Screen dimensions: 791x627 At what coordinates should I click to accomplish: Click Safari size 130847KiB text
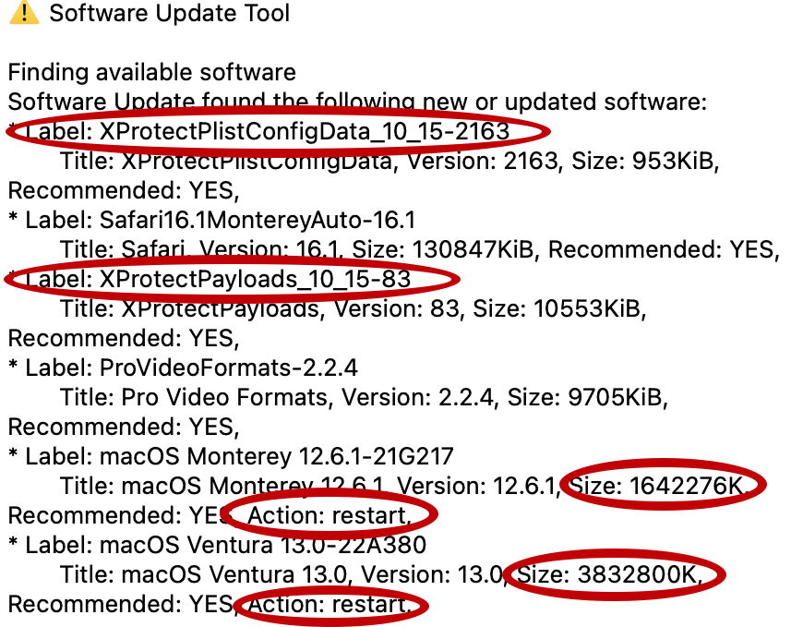442,249
